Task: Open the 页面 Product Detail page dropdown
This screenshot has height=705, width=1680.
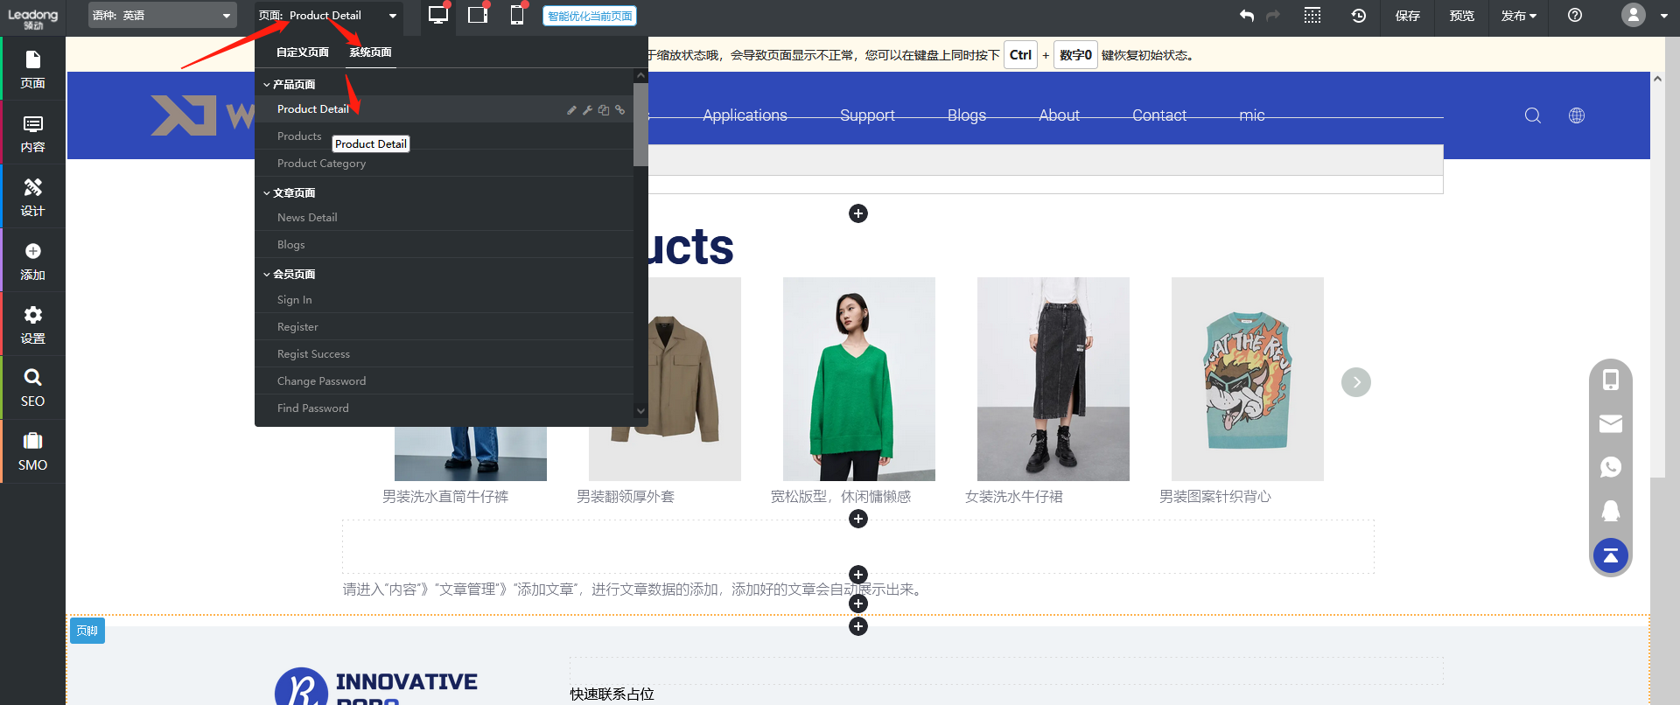Action: [x=329, y=15]
